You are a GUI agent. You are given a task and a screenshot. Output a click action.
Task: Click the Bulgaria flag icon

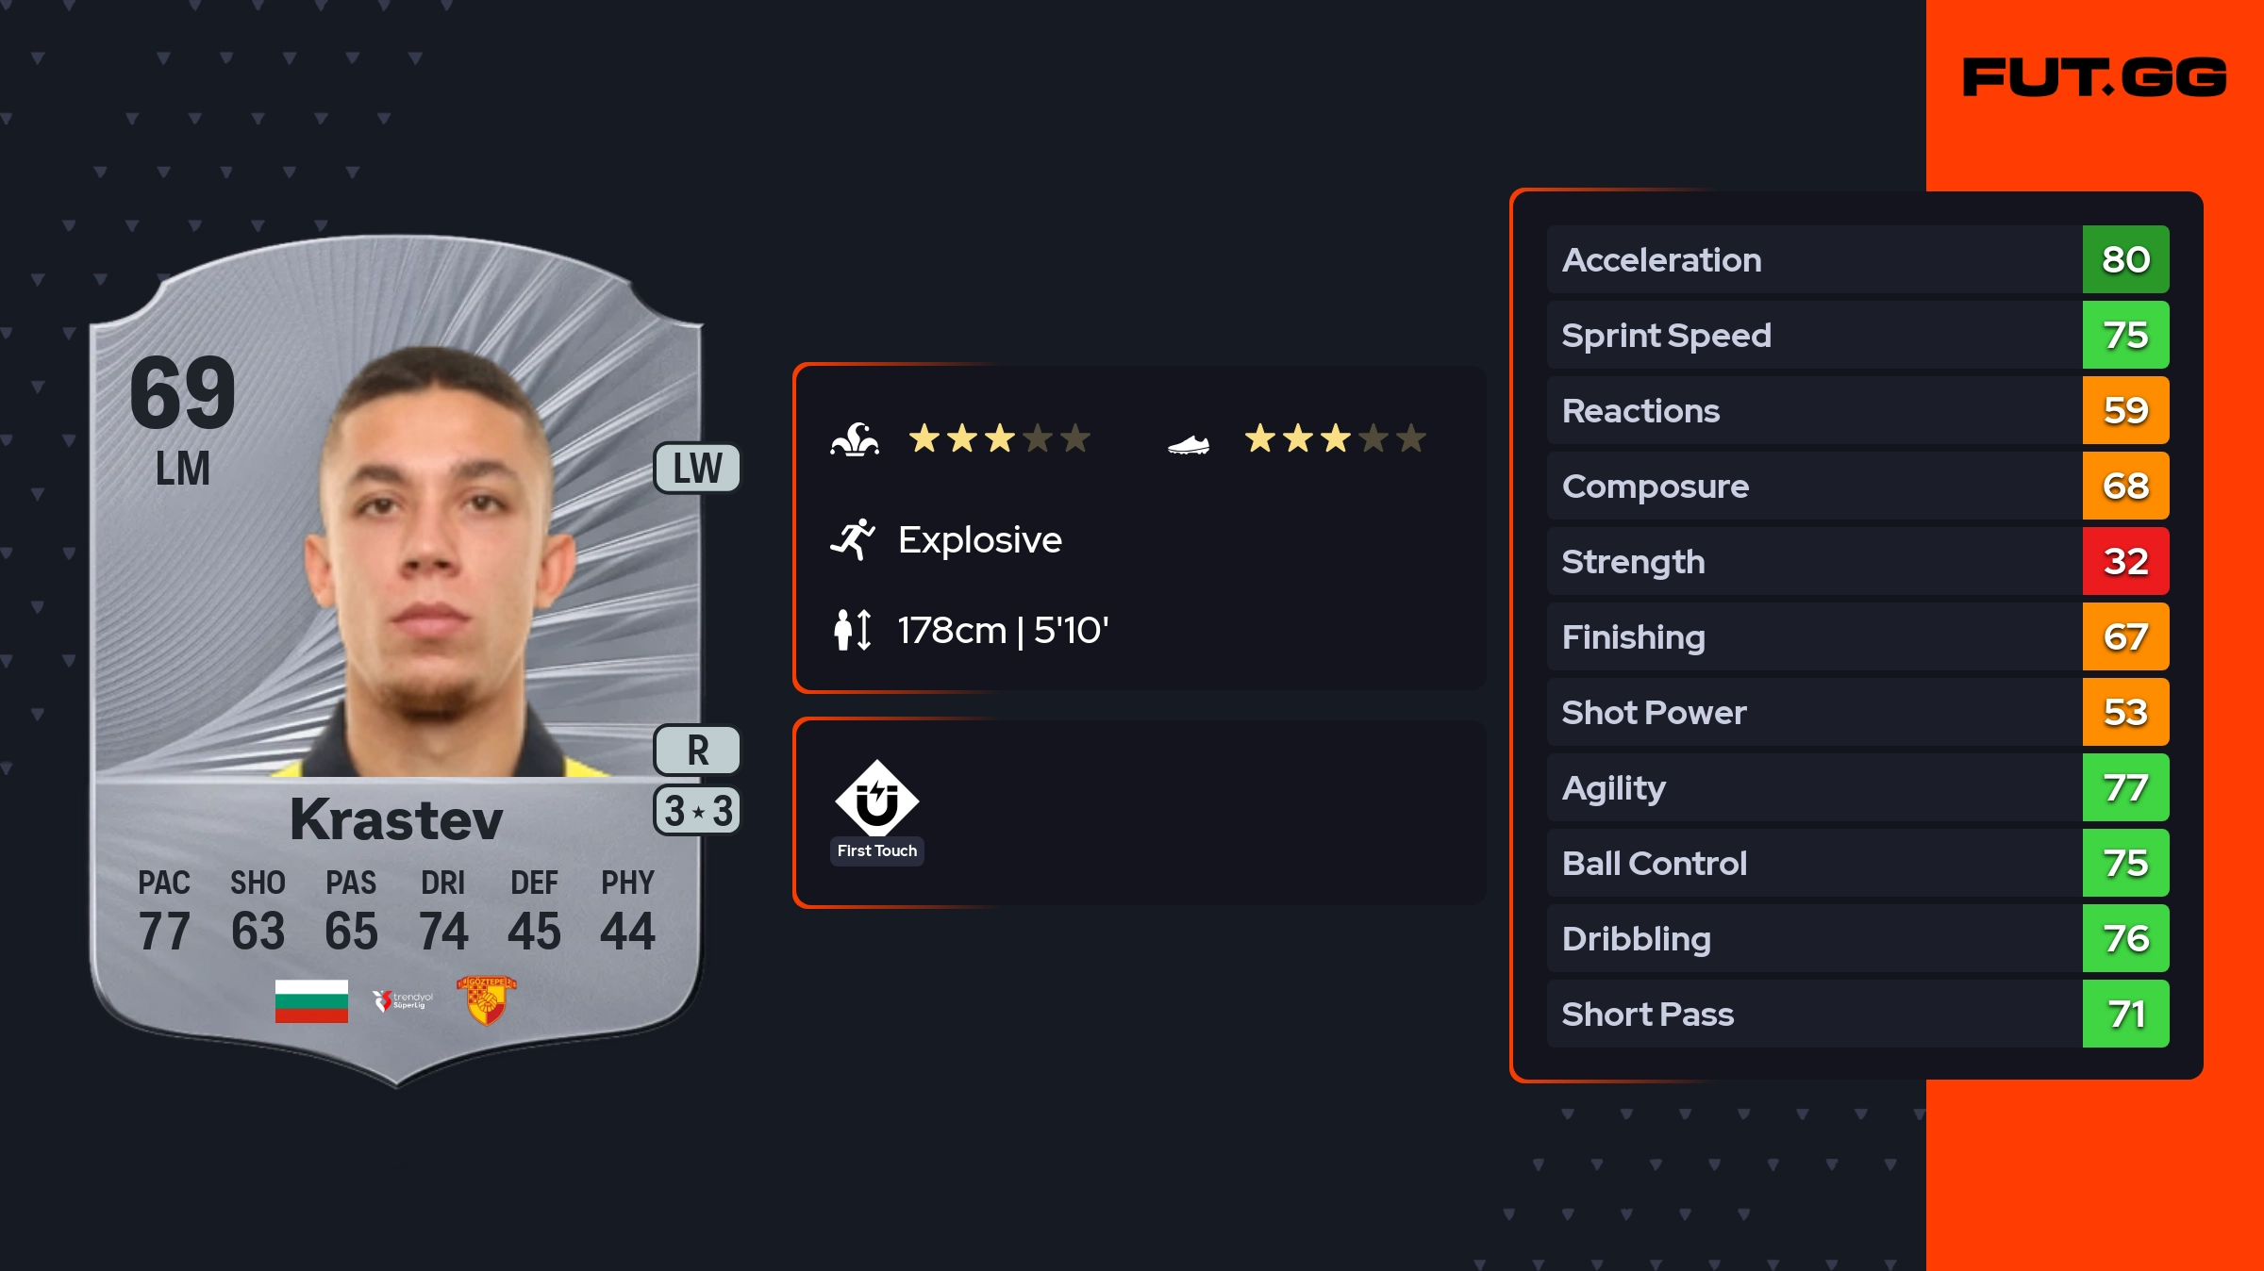311,1000
